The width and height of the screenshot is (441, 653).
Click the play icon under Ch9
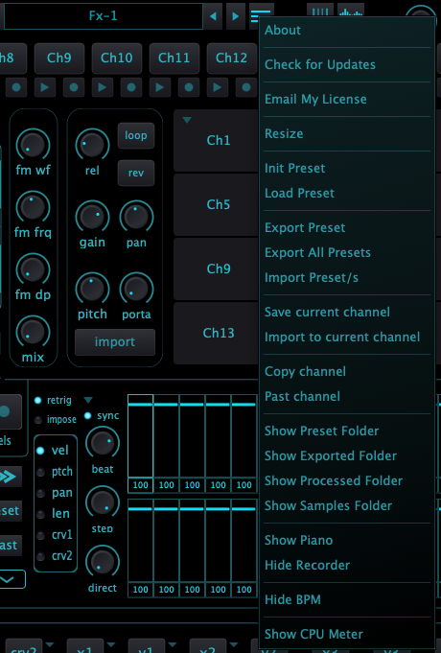click(x=44, y=87)
